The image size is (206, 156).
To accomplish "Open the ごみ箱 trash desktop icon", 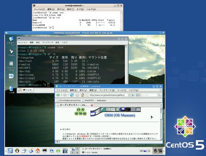I will click(x=12, y=90).
